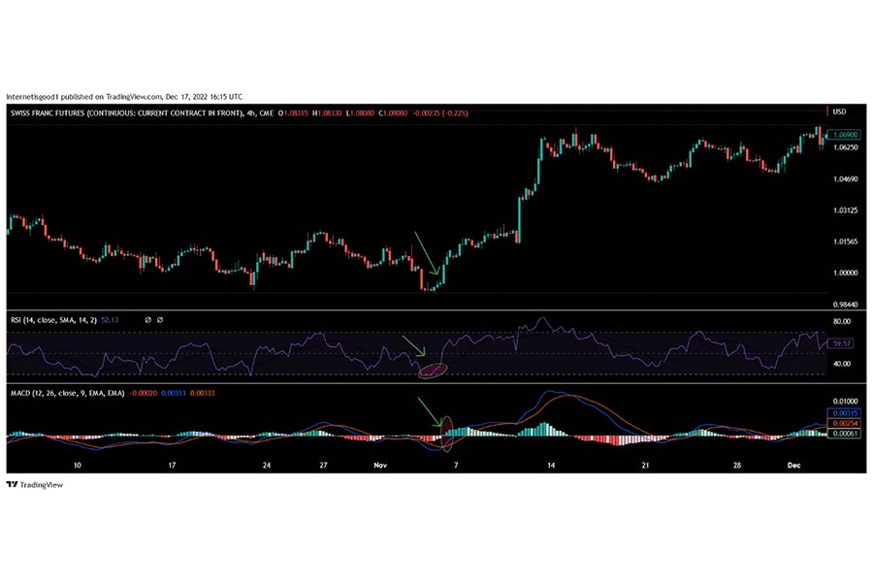Click the second ∅ icon in the RSI header

[160, 320]
